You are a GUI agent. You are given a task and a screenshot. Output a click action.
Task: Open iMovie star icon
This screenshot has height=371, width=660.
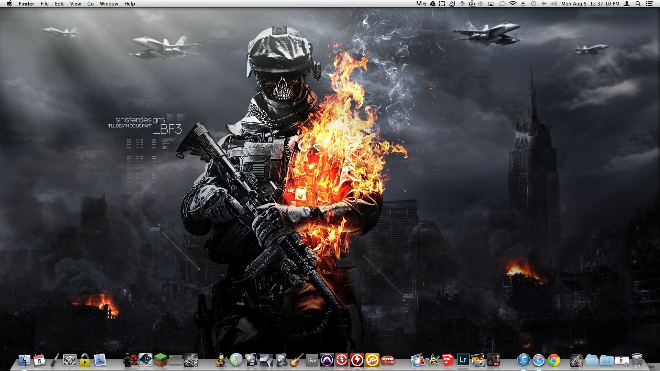click(x=433, y=360)
